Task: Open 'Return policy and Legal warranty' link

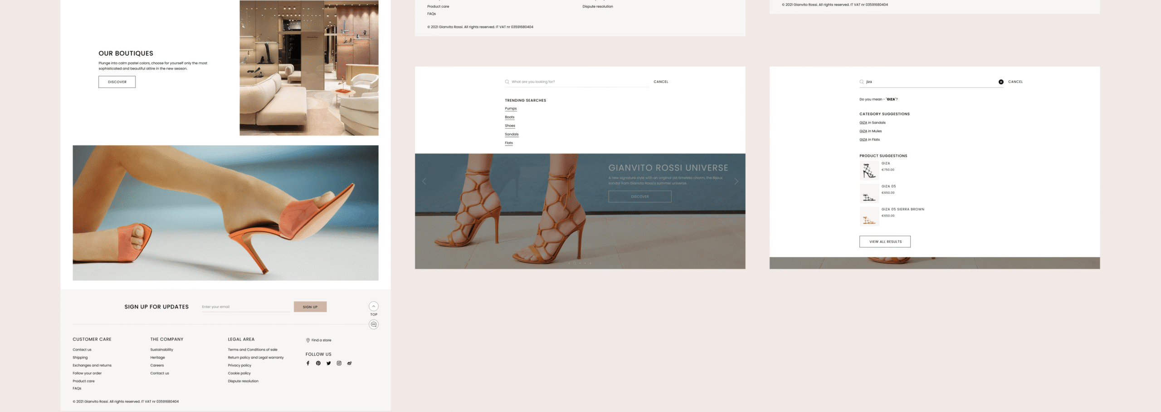Action: click(x=256, y=358)
